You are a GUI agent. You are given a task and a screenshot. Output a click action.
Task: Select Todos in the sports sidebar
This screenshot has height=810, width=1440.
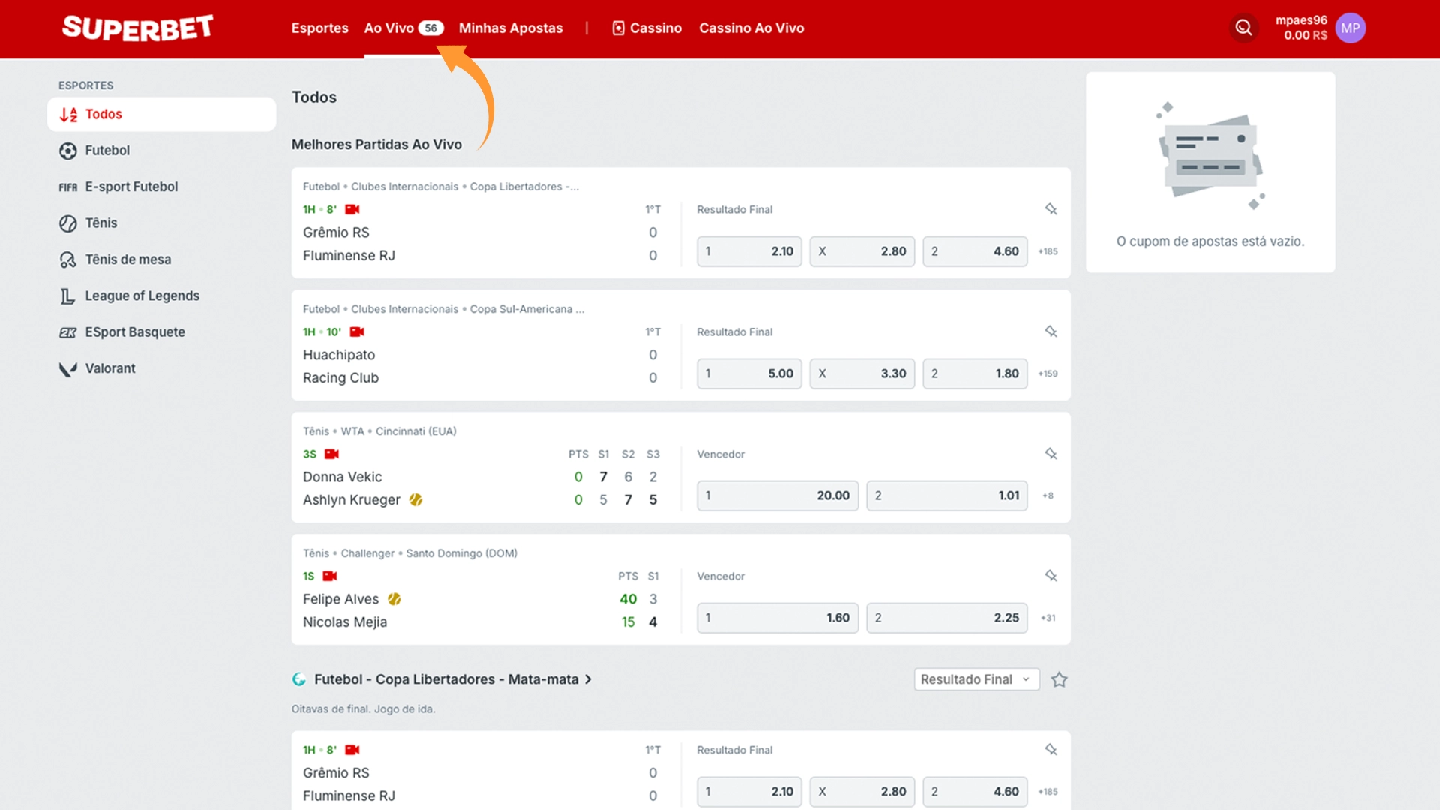pos(161,114)
